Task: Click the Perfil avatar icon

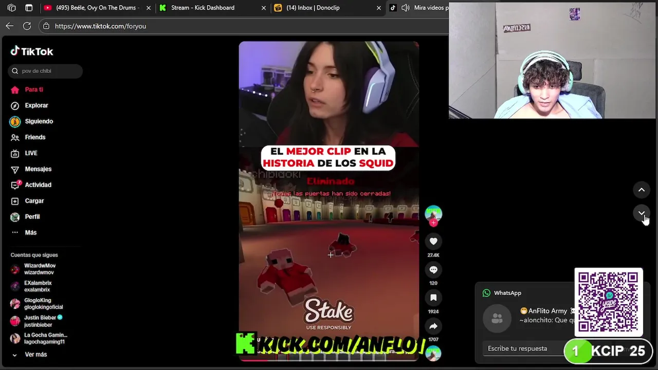Action: coord(15,217)
